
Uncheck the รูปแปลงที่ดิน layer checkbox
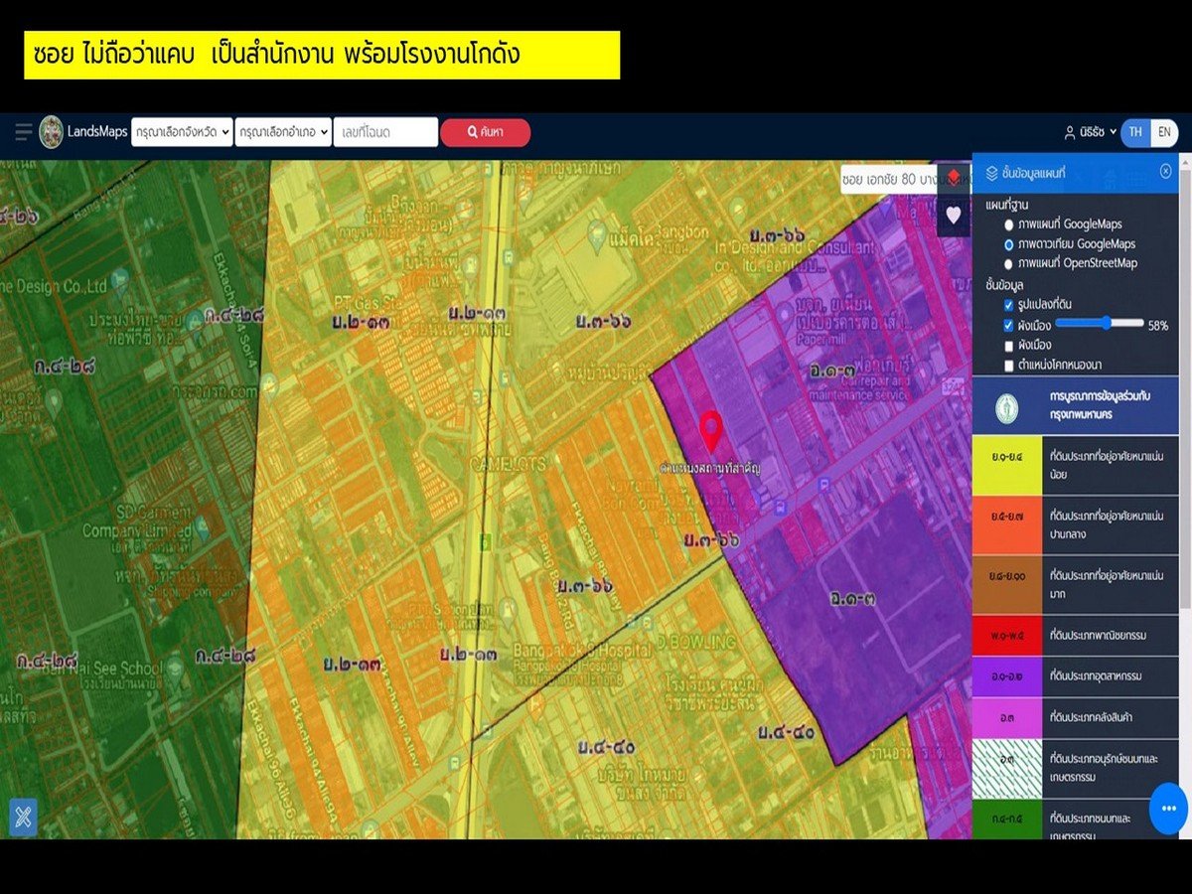1009,304
